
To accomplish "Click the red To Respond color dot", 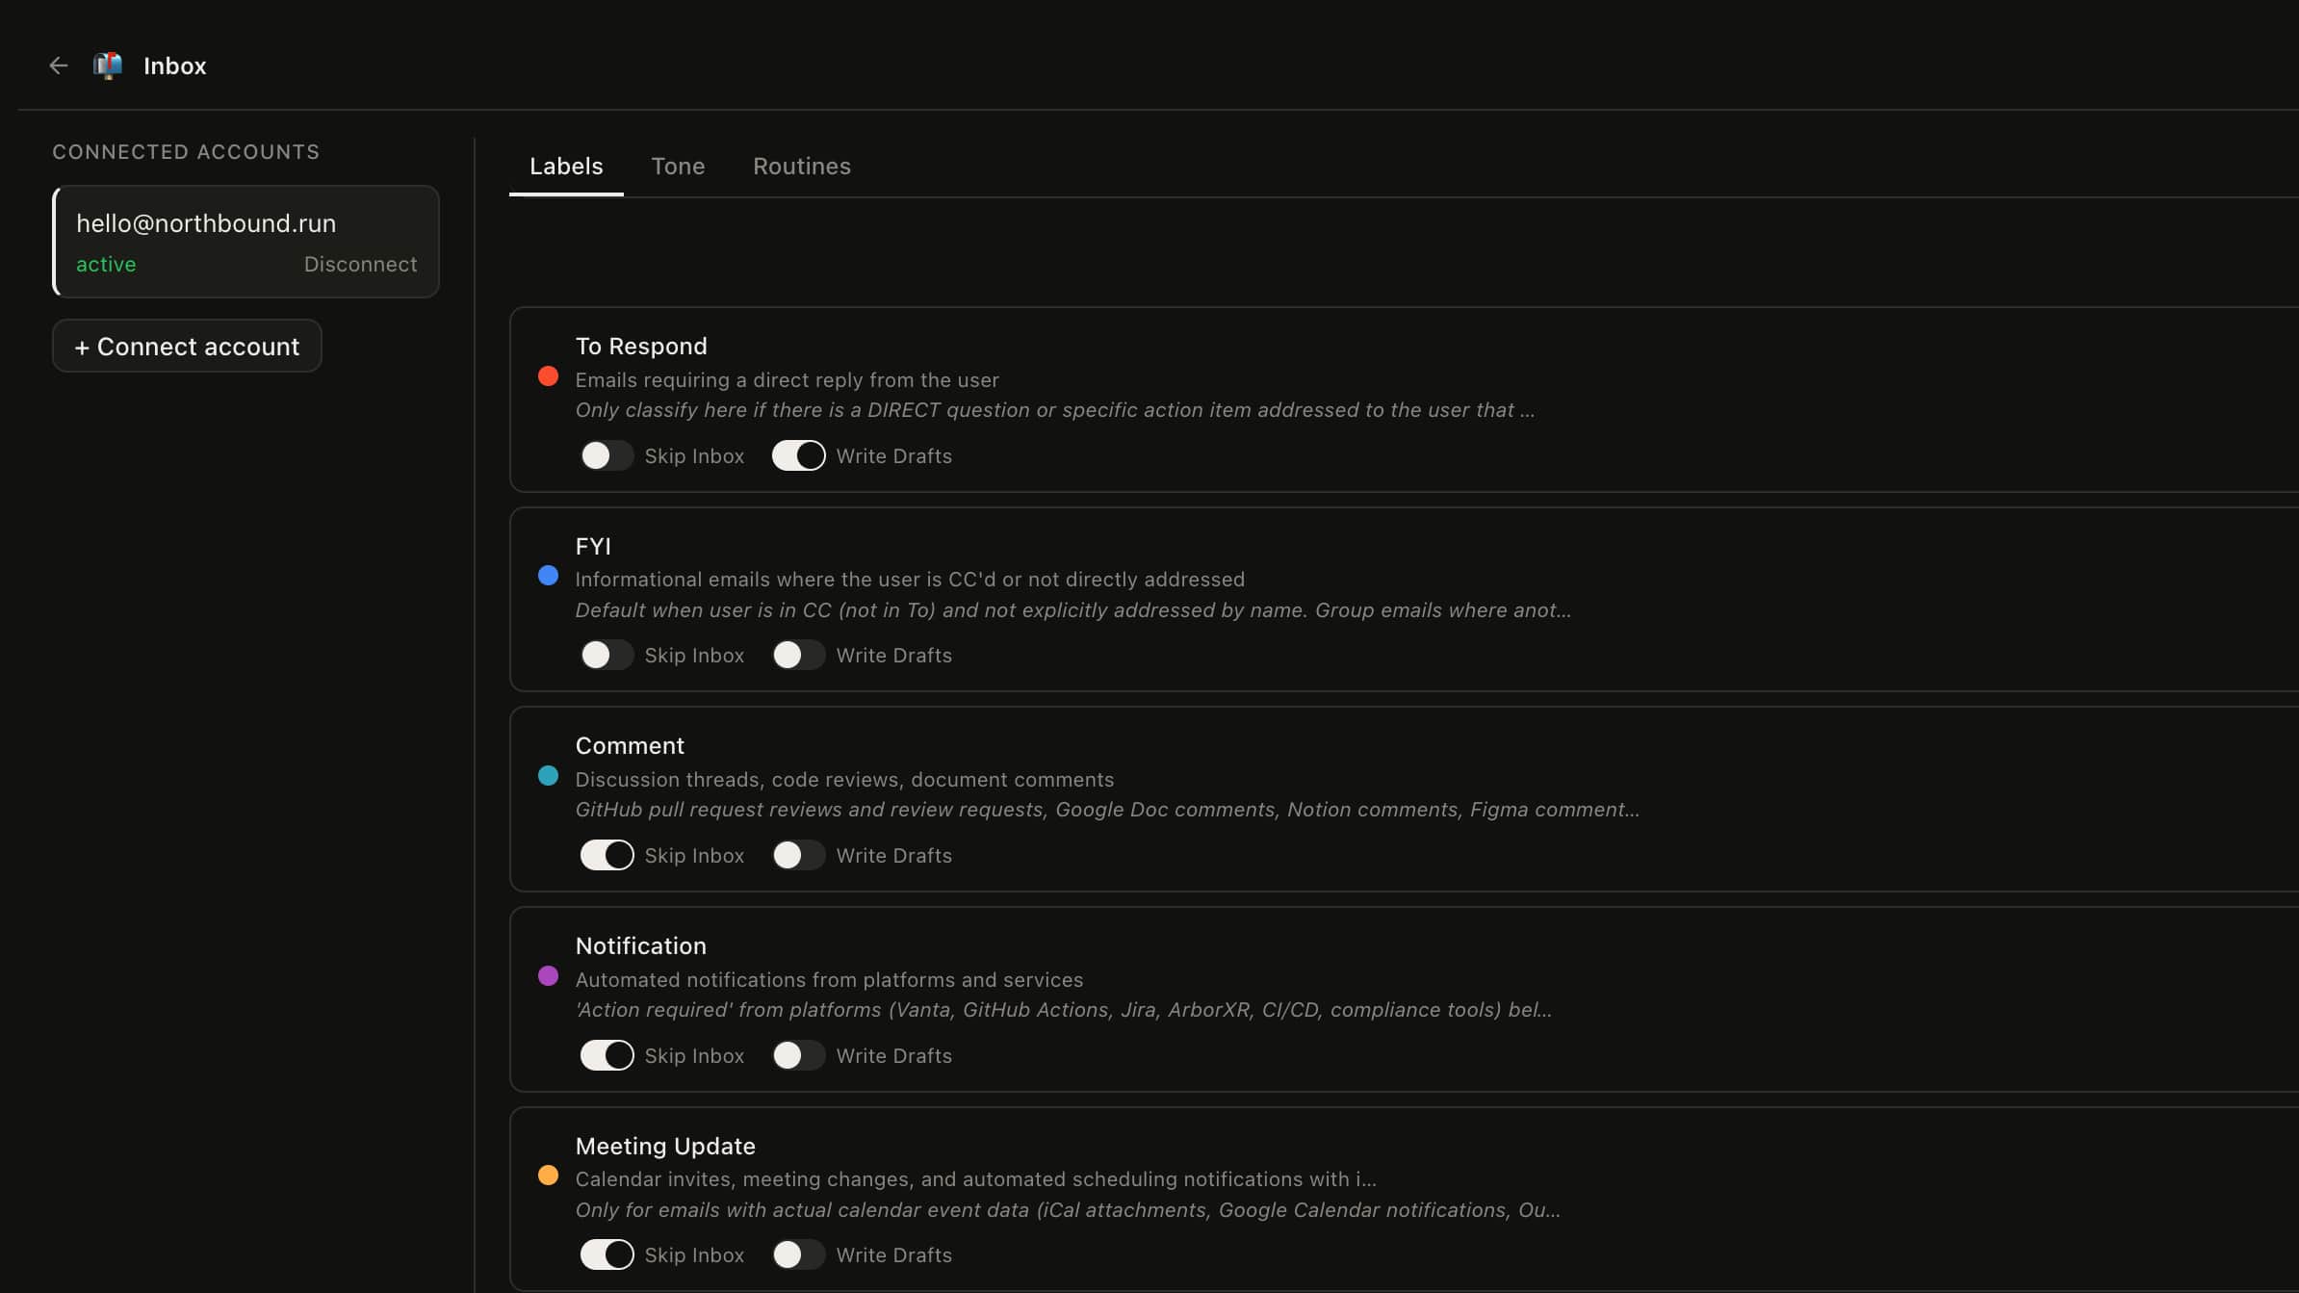I will pos(548,376).
